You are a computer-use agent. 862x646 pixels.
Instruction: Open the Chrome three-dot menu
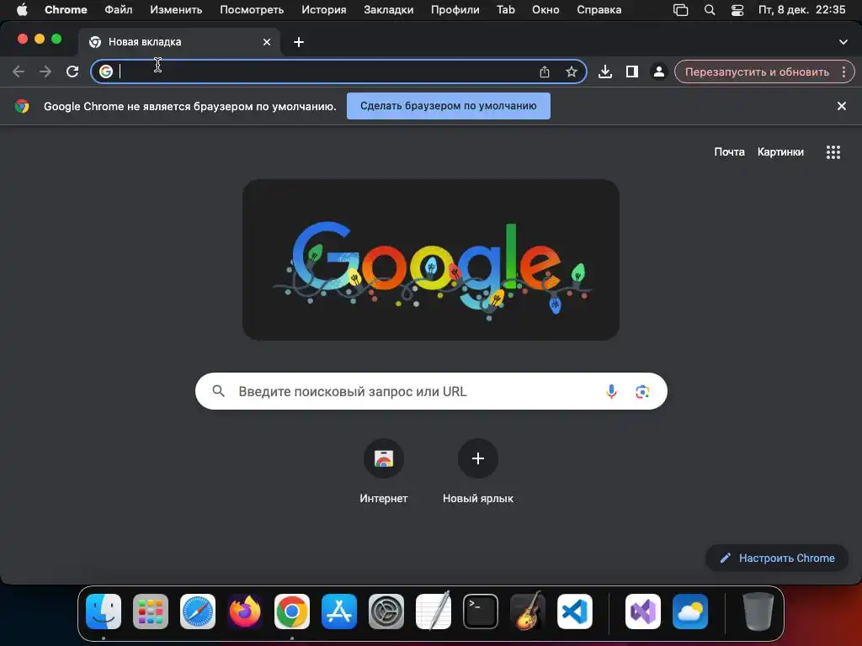click(x=843, y=71)
